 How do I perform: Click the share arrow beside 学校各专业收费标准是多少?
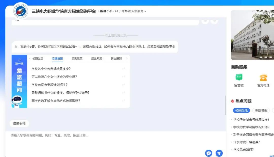[124, 69]
